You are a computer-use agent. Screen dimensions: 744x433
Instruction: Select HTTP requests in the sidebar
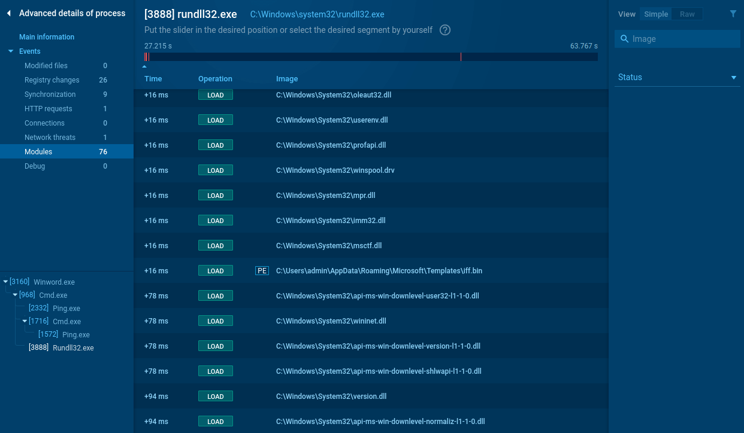pyautogui.click(x=48, y=109)
